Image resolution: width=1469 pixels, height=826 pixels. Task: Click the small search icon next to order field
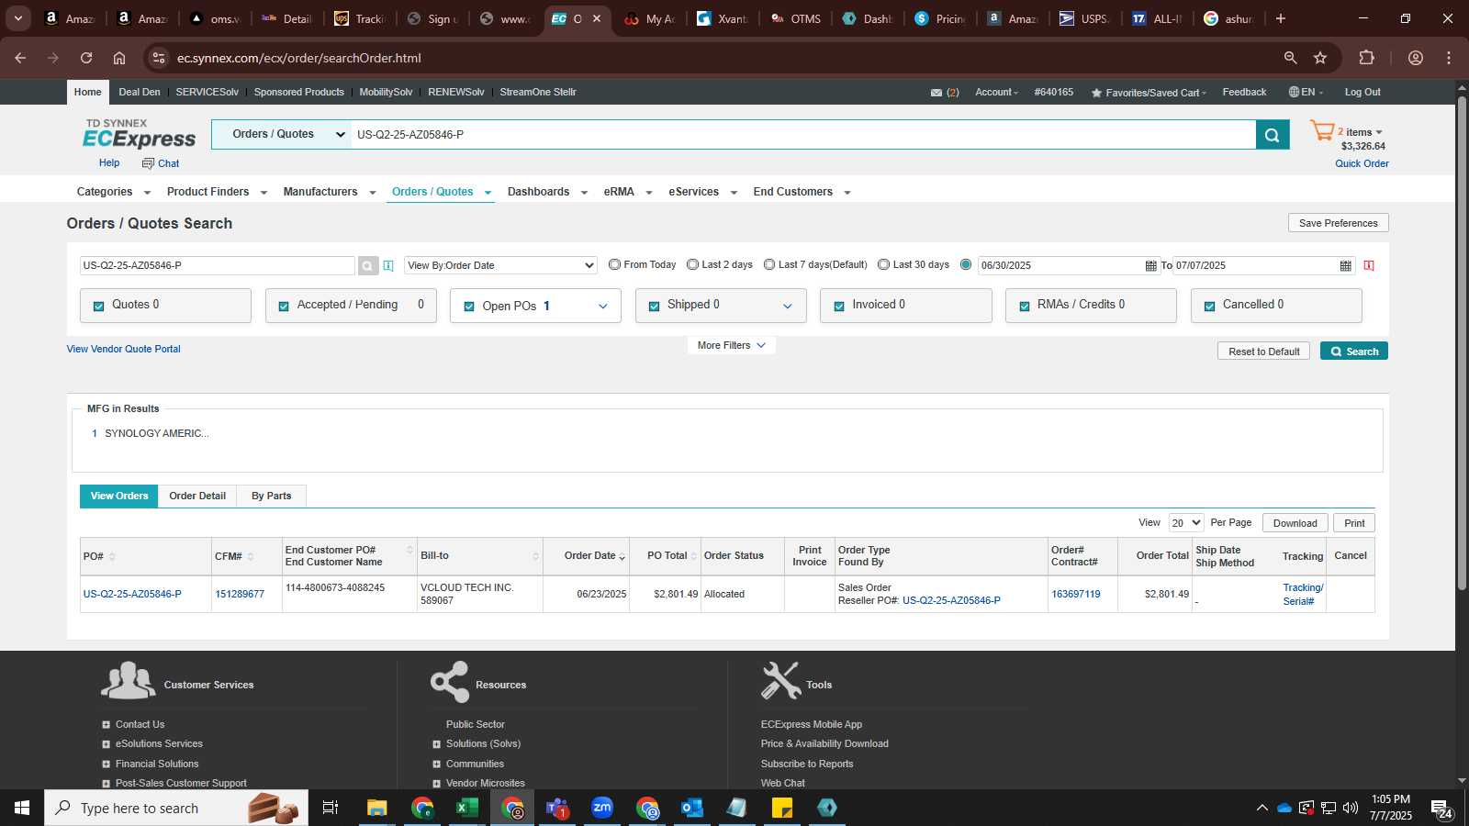click(x=367, y=266)
